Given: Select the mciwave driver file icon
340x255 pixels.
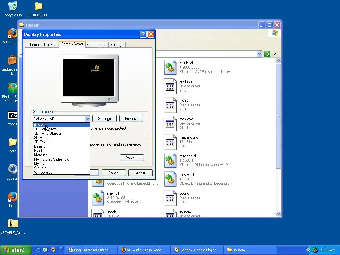Looking at the screenshot, I should [x=170, y=124].
